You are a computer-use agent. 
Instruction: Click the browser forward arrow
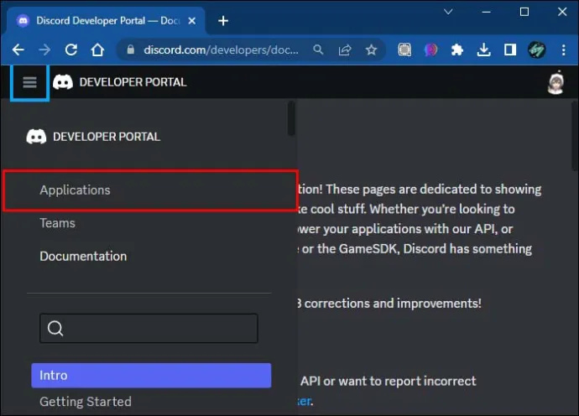click(x=44, y=49)
